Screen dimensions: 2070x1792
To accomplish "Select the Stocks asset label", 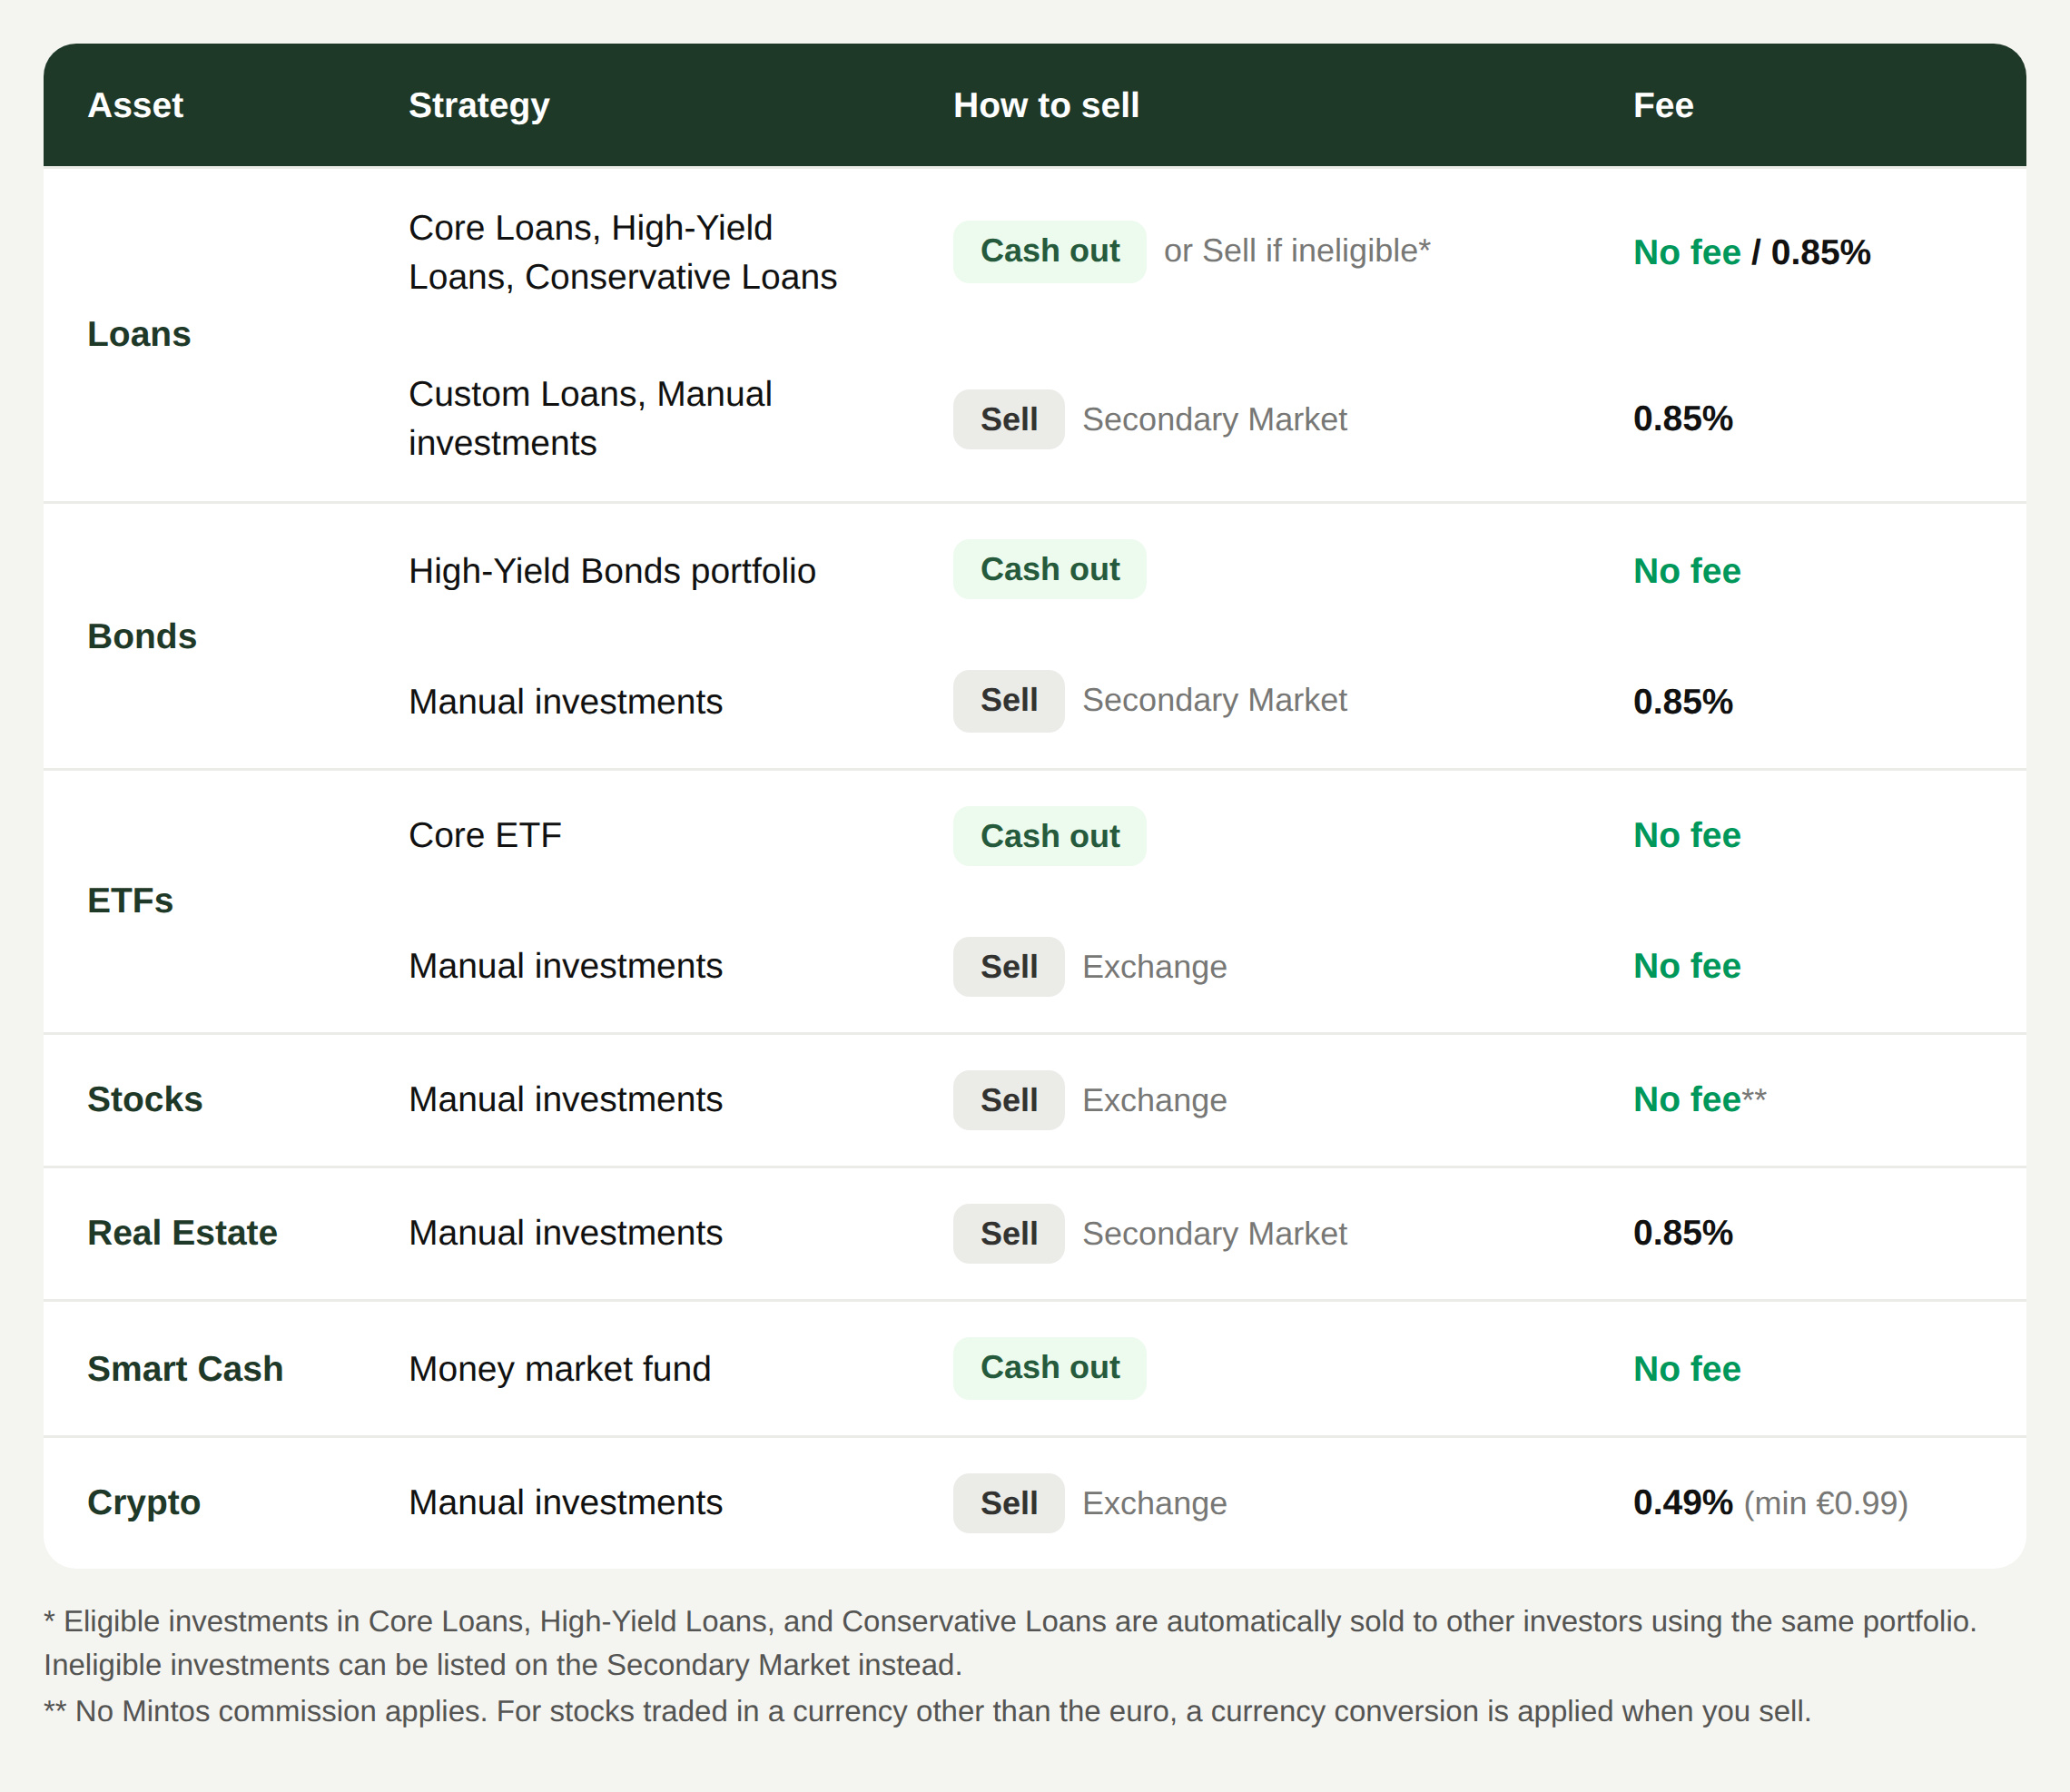I will pyautogui.click(x=145, y=1099).
